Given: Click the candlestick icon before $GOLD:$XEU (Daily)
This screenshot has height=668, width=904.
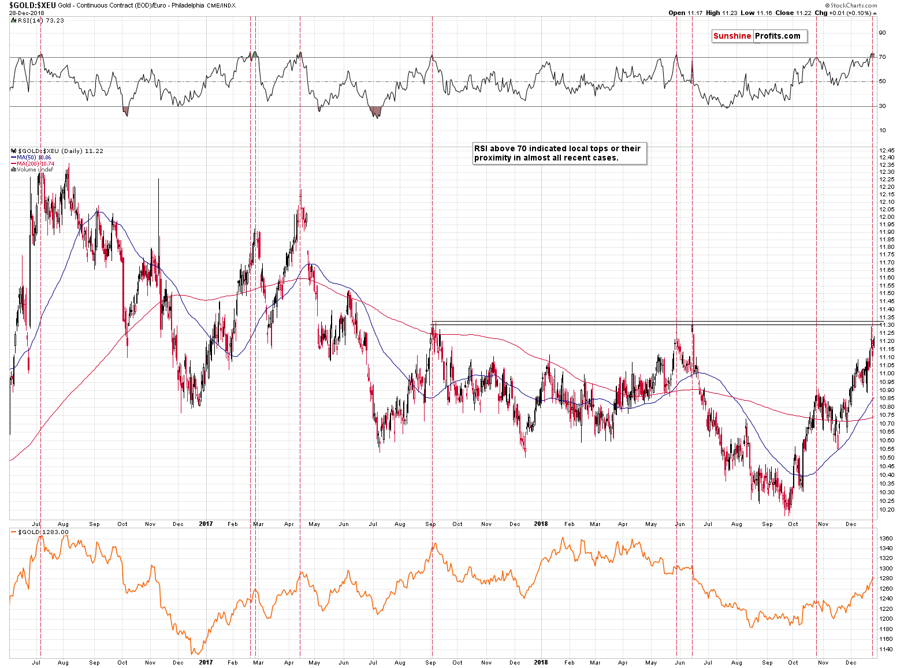Looking at the screenshot, I should 13,151.
